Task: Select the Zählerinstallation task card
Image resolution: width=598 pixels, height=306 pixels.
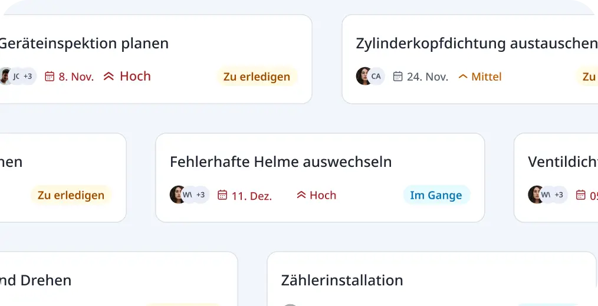Action: [x=432, y=279]
